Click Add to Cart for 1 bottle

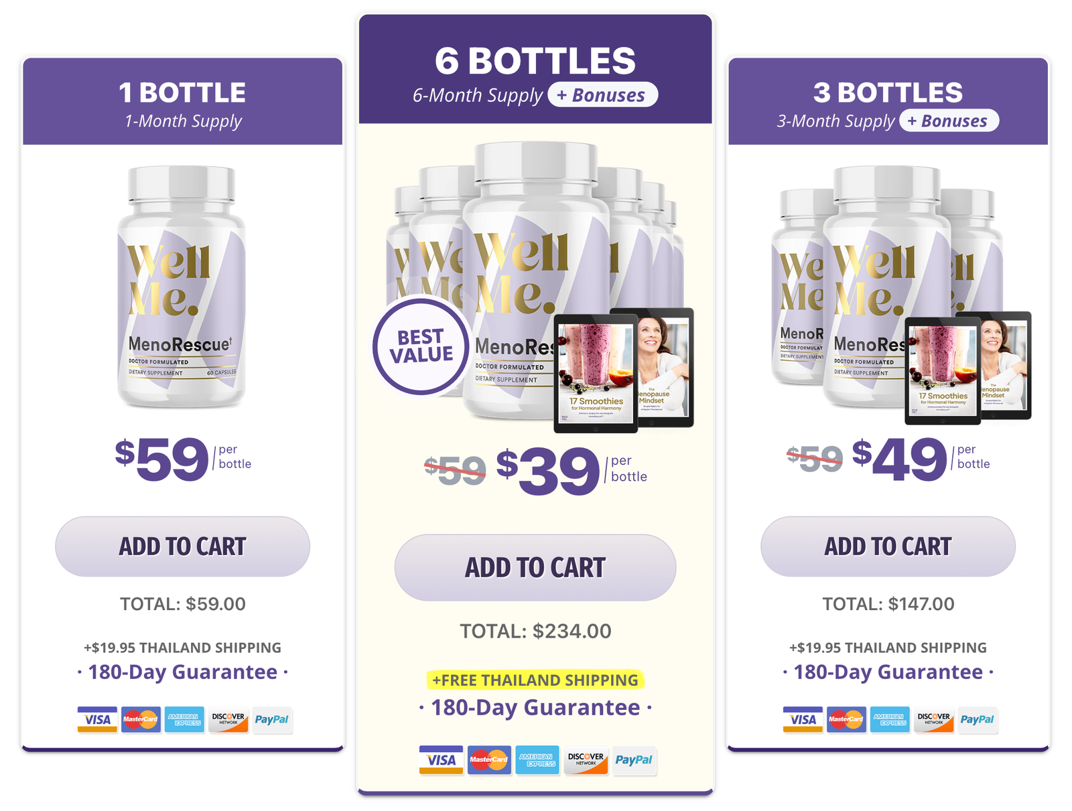pyautogui.click(x=182, y=546)
